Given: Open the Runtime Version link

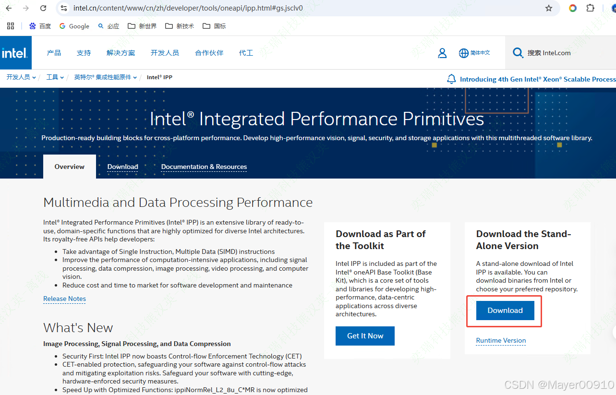Looking at the screenshot, I should [500, 340].
